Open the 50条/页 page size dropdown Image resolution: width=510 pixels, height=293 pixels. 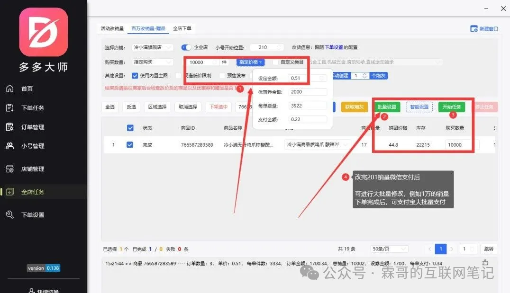(390, 249)
